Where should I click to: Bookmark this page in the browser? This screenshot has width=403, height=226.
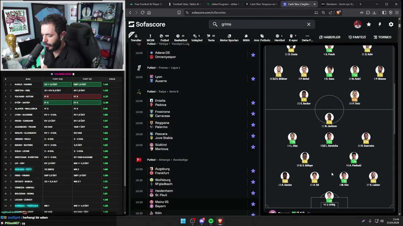tap(179, 13)
